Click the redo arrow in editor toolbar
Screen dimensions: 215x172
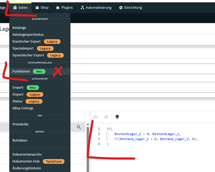106,117
